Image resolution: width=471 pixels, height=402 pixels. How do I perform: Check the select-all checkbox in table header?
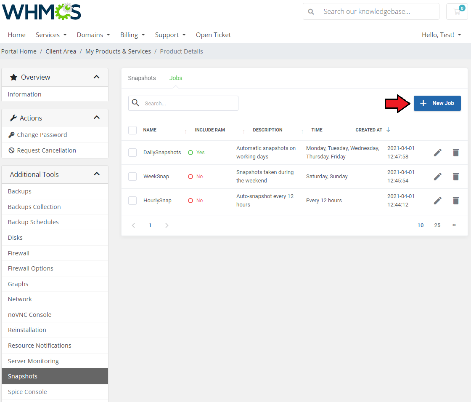[132, 130]
